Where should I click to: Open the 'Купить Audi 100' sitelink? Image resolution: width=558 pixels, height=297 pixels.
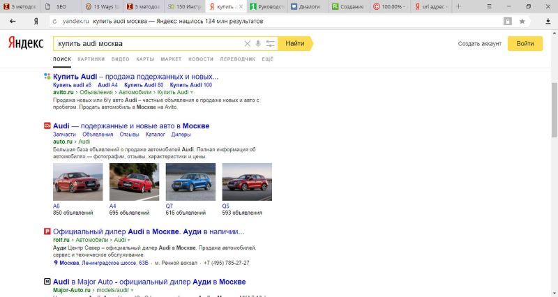(x=190, y=85)
